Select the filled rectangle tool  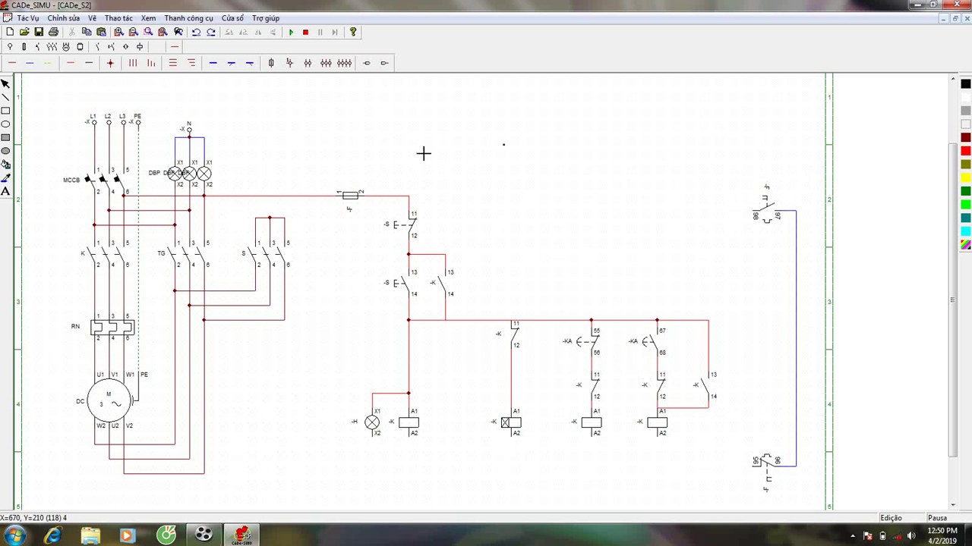point(5,137)
